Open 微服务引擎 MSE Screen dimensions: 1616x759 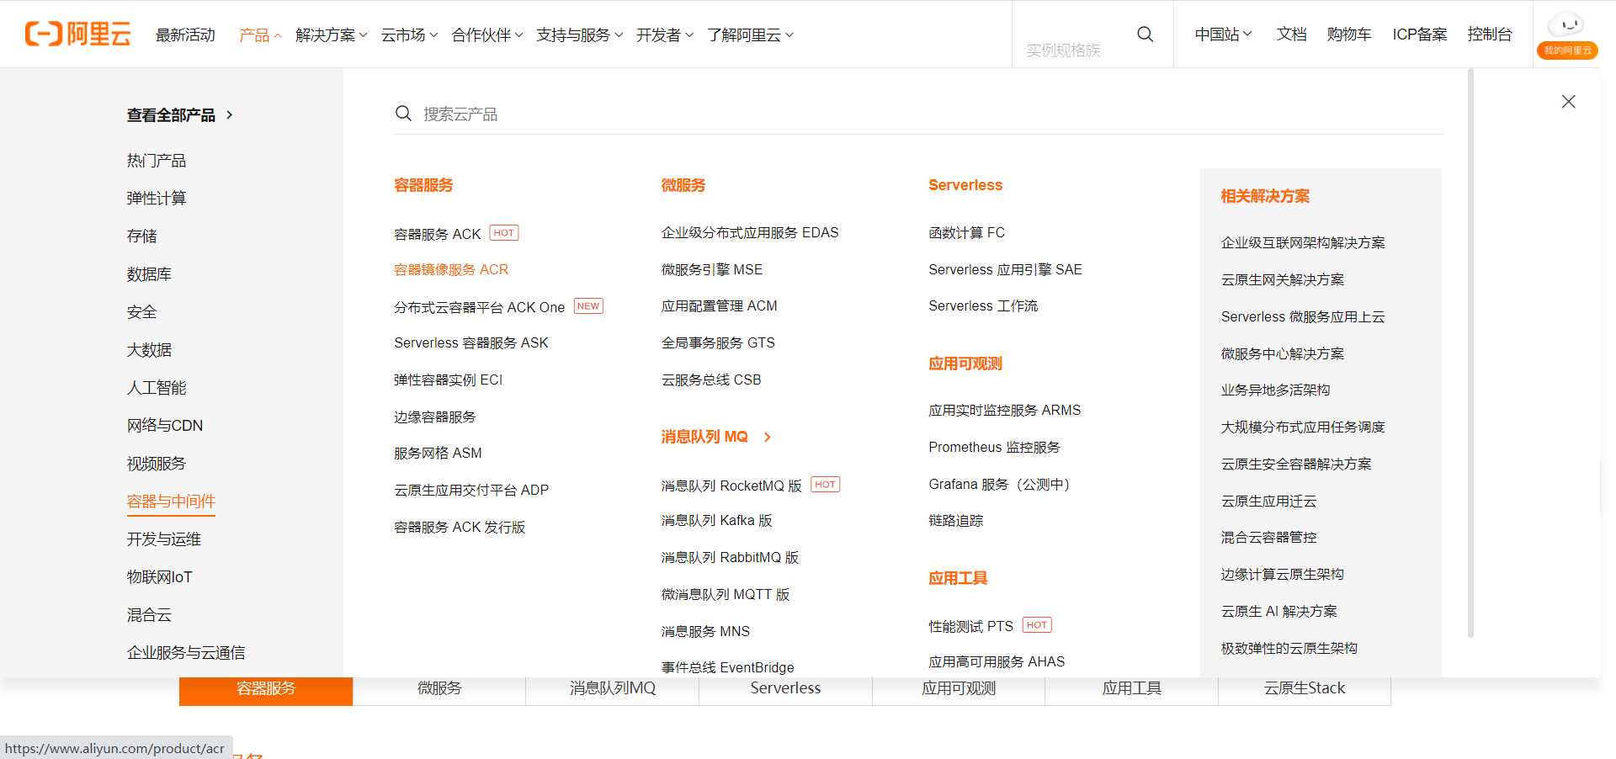712,269
